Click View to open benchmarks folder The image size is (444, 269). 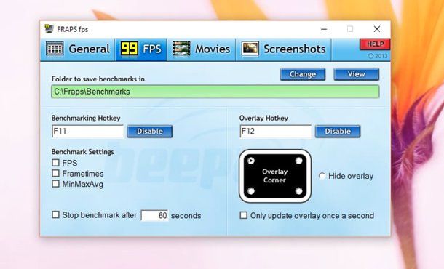pyautogui.click(x=356, y=74)
